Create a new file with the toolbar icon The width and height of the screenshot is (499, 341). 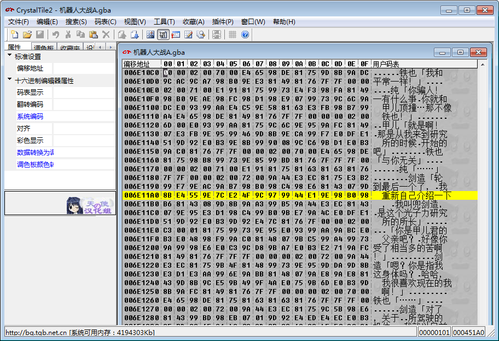tap(15, 34)
